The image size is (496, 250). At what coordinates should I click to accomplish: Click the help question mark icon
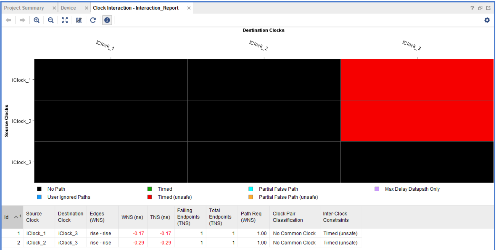point(472,8)
